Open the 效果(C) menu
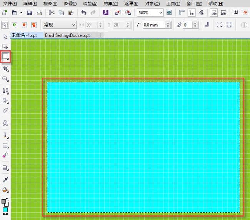 tap(111, 3)
